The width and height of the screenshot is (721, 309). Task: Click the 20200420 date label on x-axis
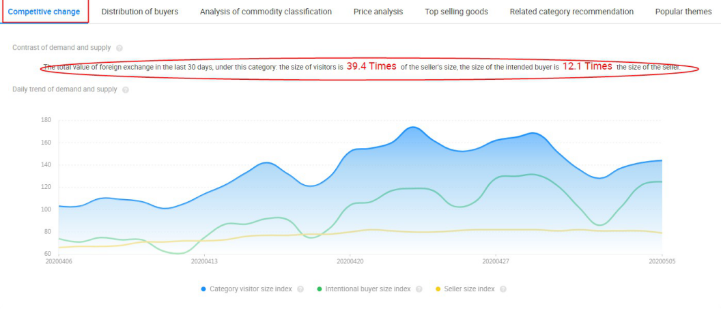point(350,261)
